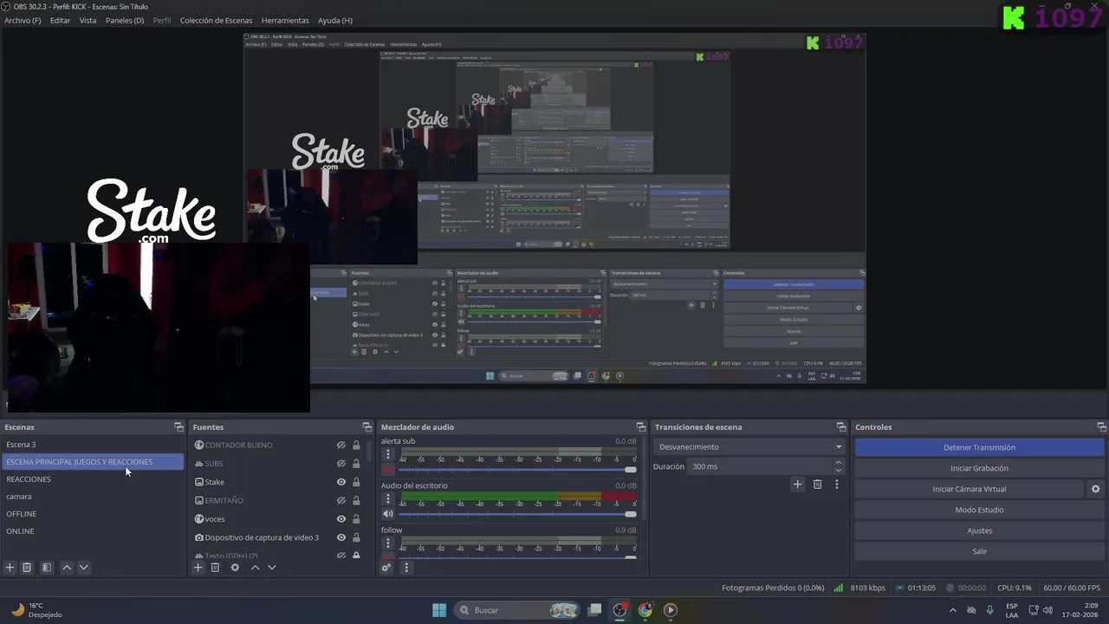The width and height of the screenshot is (1109, 624).
Task: Move scene up arrow in Escenas
Action: [x=67, y=568]
